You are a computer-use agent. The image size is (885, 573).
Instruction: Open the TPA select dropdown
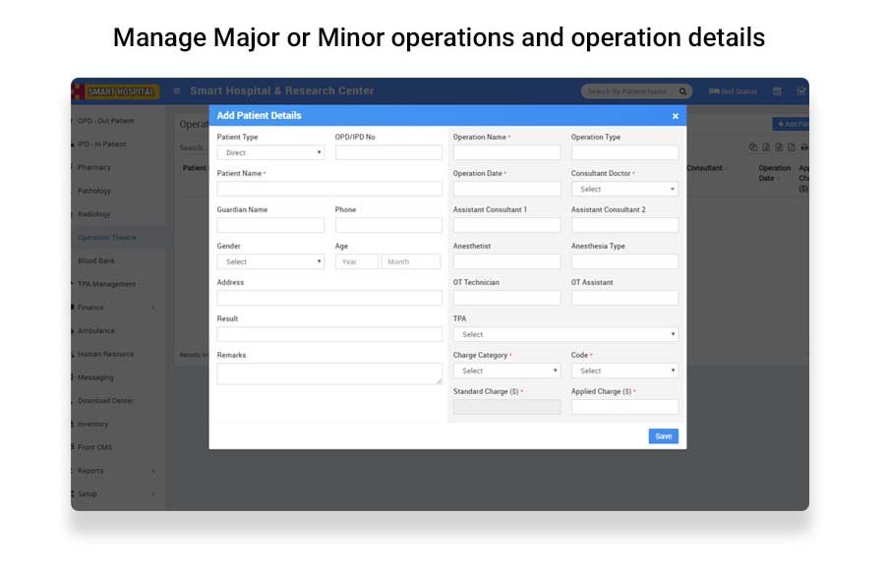[x=565, y=334]
